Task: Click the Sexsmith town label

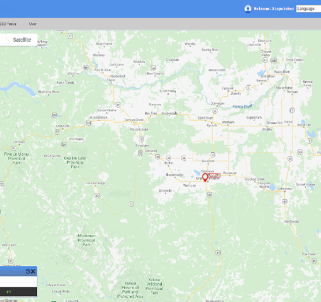Action: [208, 161]
